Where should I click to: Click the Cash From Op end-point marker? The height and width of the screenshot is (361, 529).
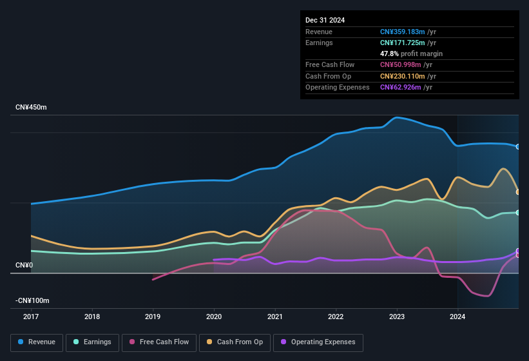518,192
